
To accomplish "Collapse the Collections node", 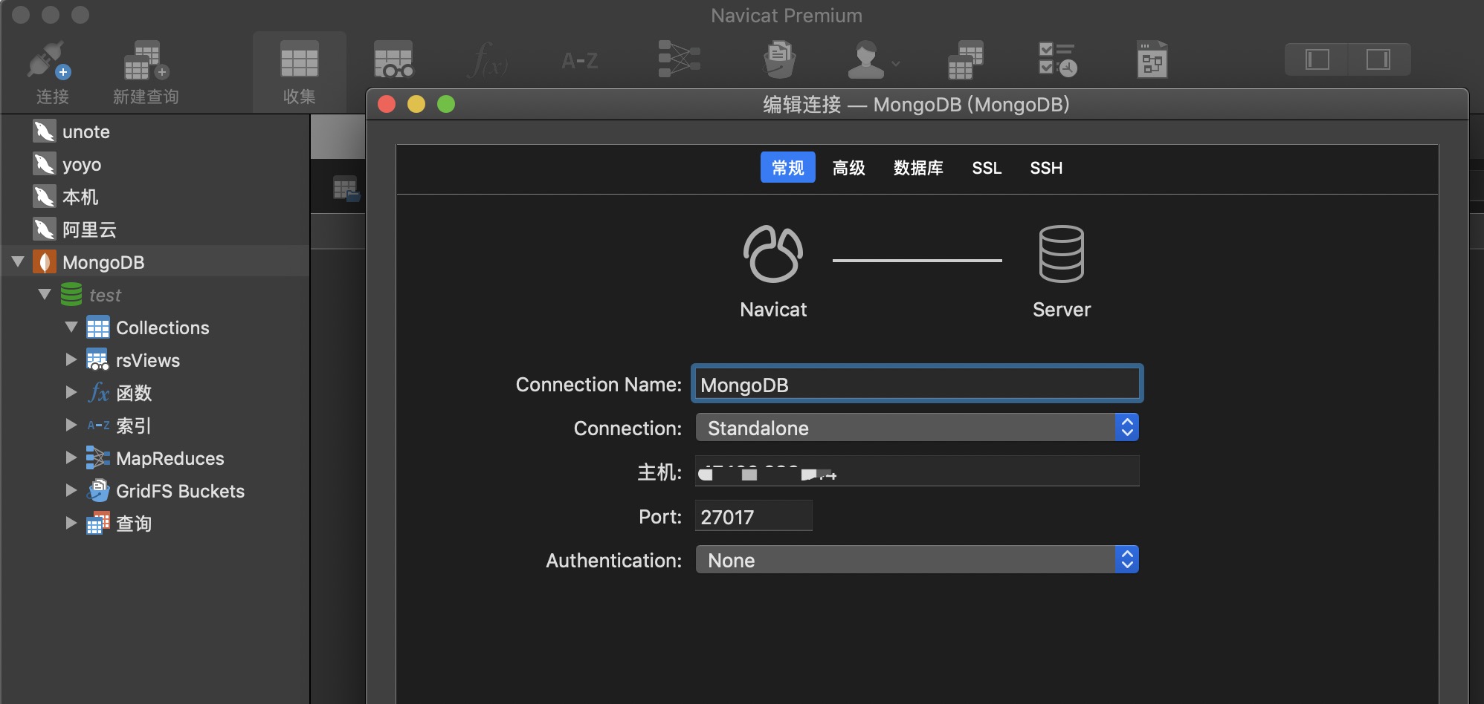I will click(71, 327).
